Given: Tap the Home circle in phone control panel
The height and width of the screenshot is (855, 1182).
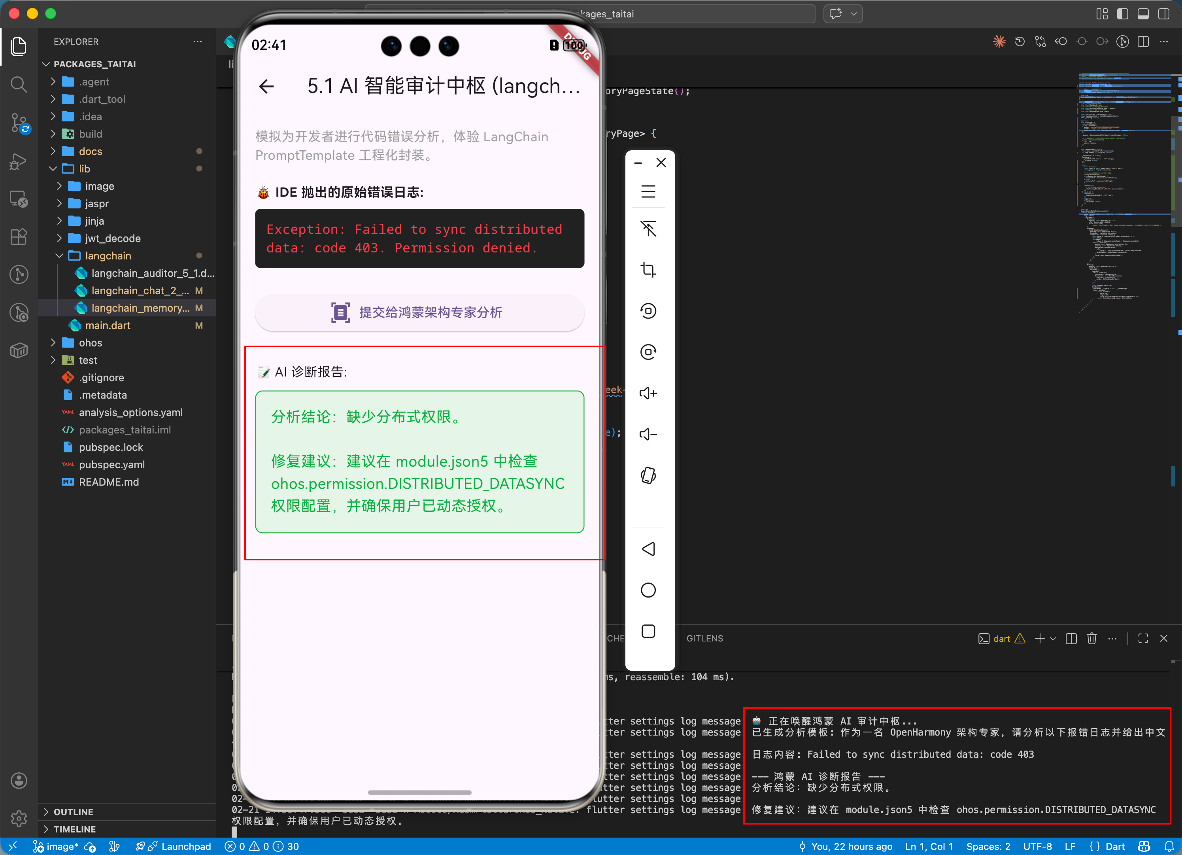Looking at the screenshot, I should click(648, 590).
